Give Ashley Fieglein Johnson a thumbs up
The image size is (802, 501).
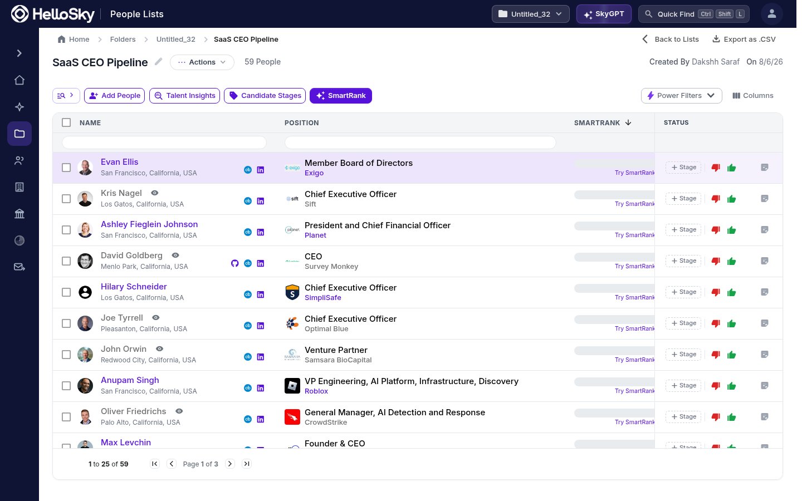point(732,230)
